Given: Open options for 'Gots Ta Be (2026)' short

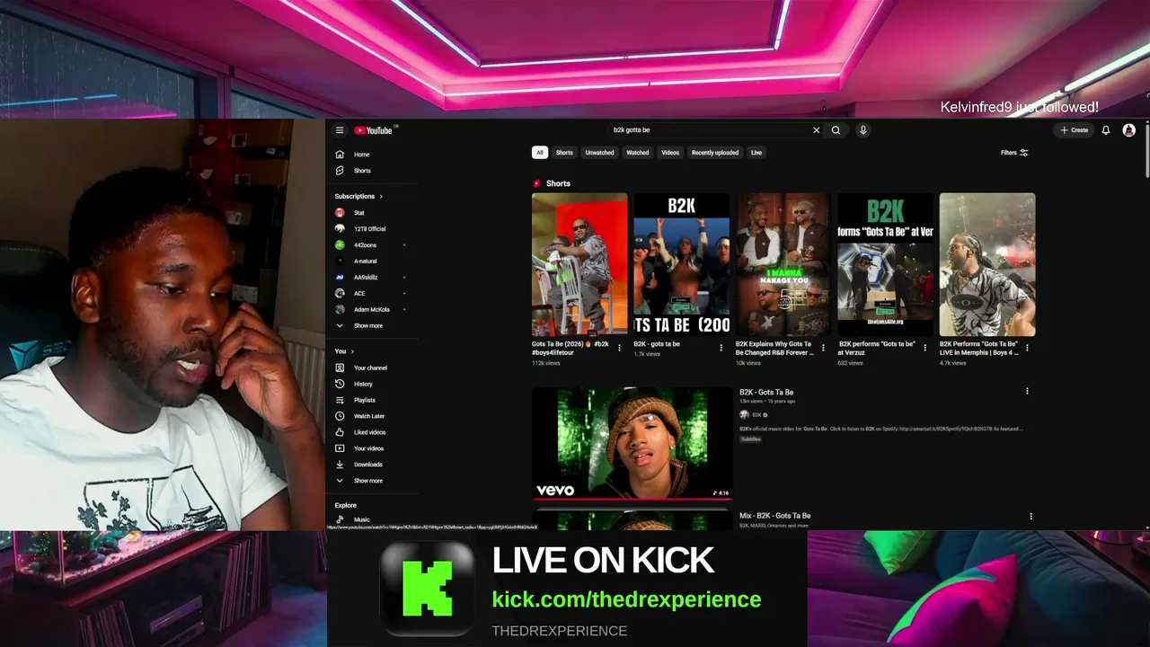Looking at the screenshot, I should pyautogui.click(x=619, y=348).
